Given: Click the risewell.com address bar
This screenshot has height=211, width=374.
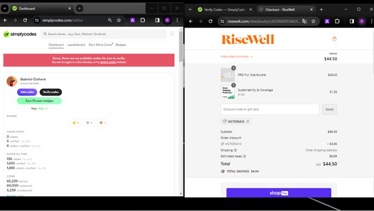Looking at the screenshot, I should point(263,21).
